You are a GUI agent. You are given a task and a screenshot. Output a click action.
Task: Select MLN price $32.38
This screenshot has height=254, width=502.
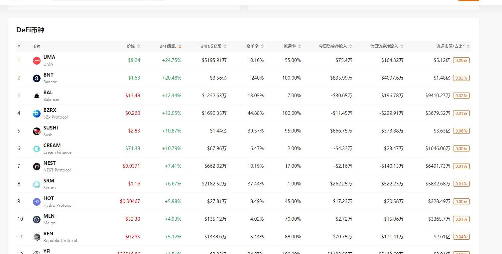coord(133,219)
